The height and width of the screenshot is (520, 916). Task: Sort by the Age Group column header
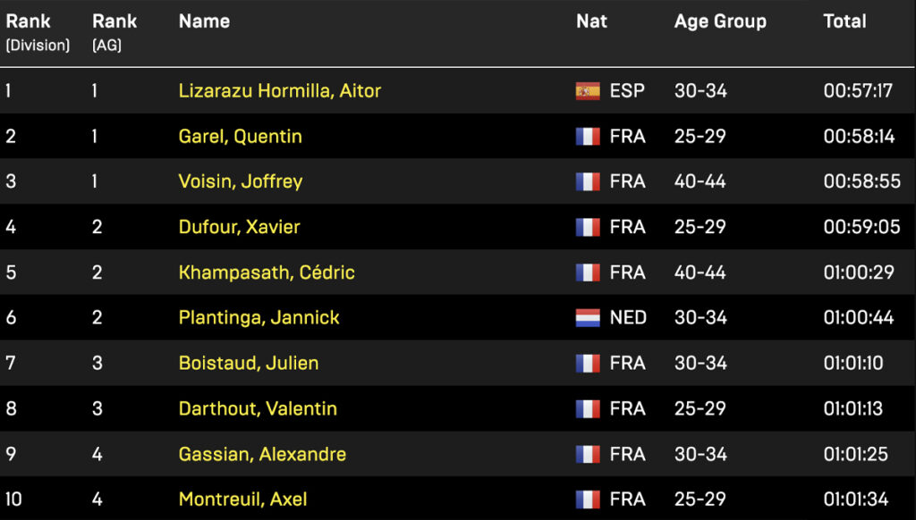pyautogui.click(x=720, y=21)
